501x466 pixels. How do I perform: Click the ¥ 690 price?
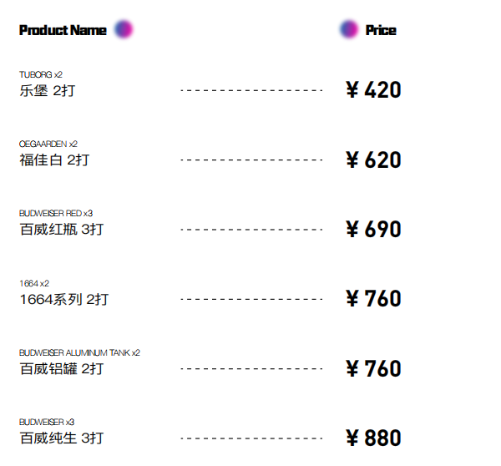click(x=373, y=229)
